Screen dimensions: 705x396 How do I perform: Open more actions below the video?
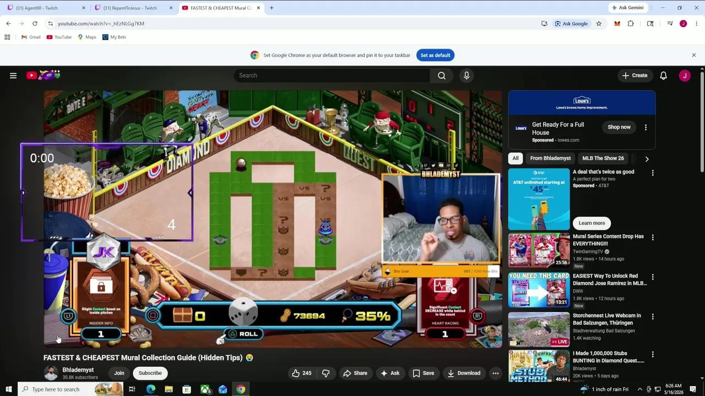[496, 373]
